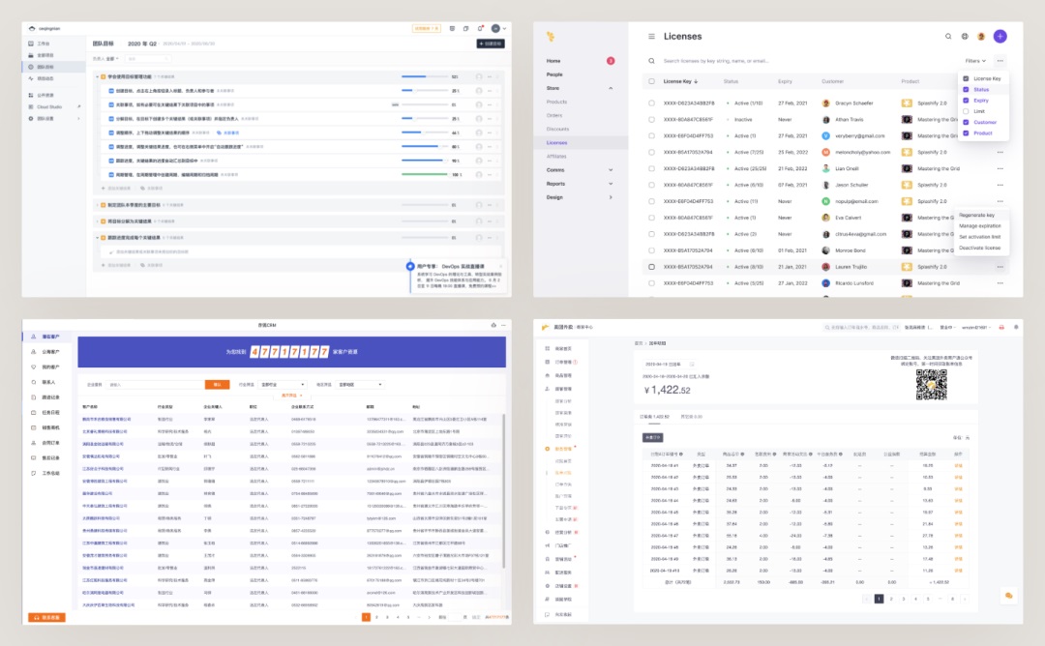Screen dimensions: 1045x646
Task: Open the hamburger menu beside Licenses title
Action: click(x=651, y=37)
